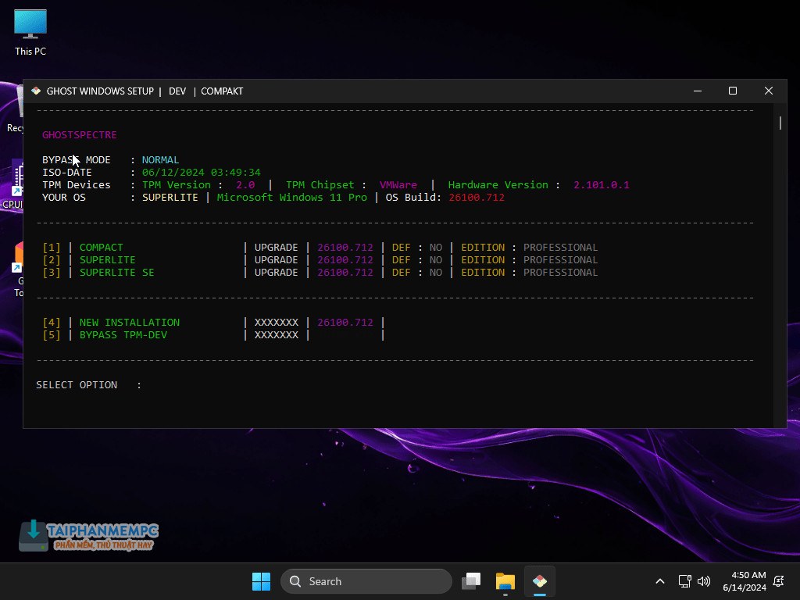Screen dimensions: 800x600
Task: Maximize the Ghost Windows Setup window
Action: click(x=733, y=91)
